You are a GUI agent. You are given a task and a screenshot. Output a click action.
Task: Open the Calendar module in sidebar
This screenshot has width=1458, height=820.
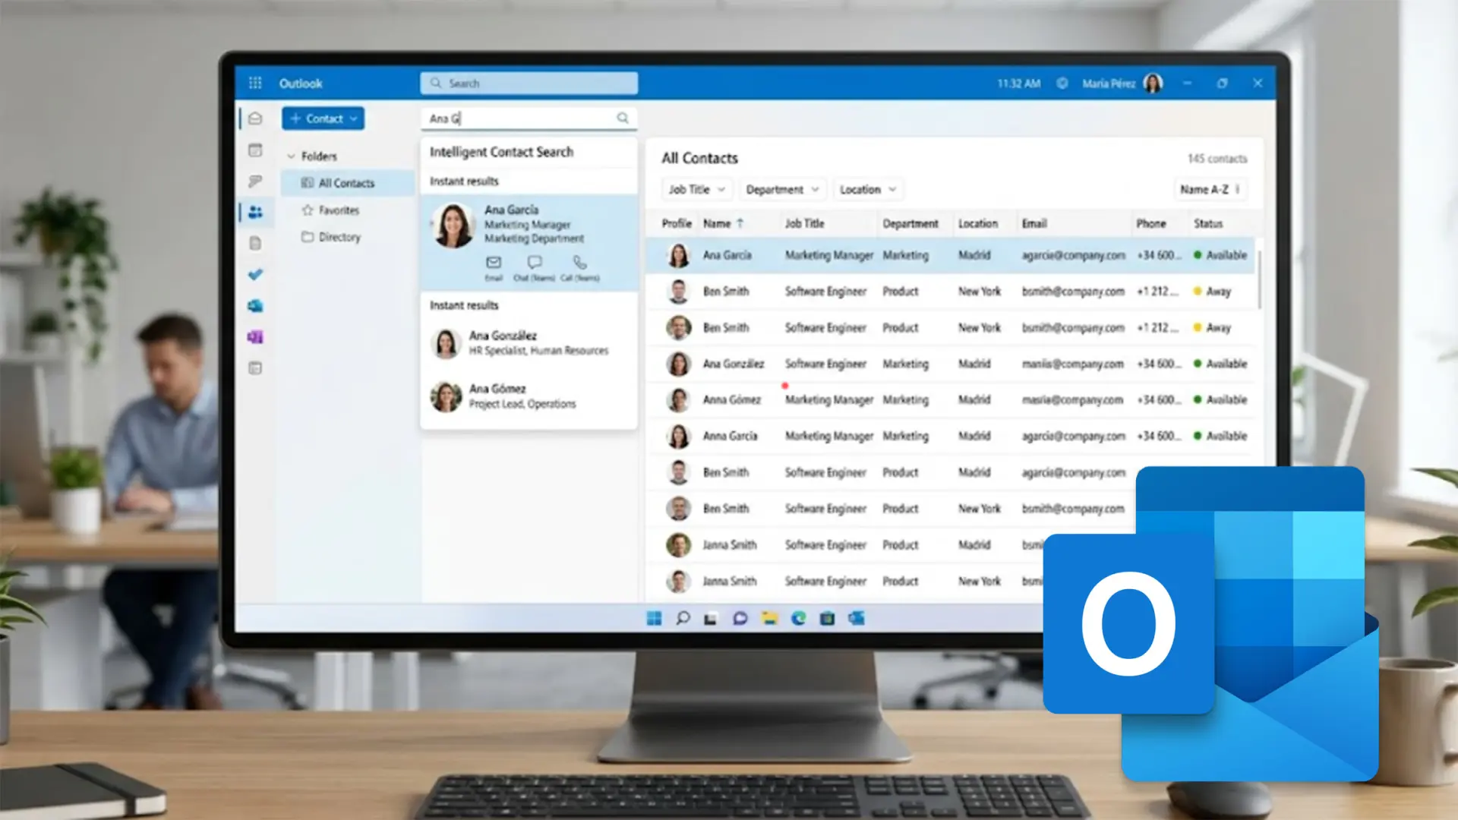click(255, 150)
